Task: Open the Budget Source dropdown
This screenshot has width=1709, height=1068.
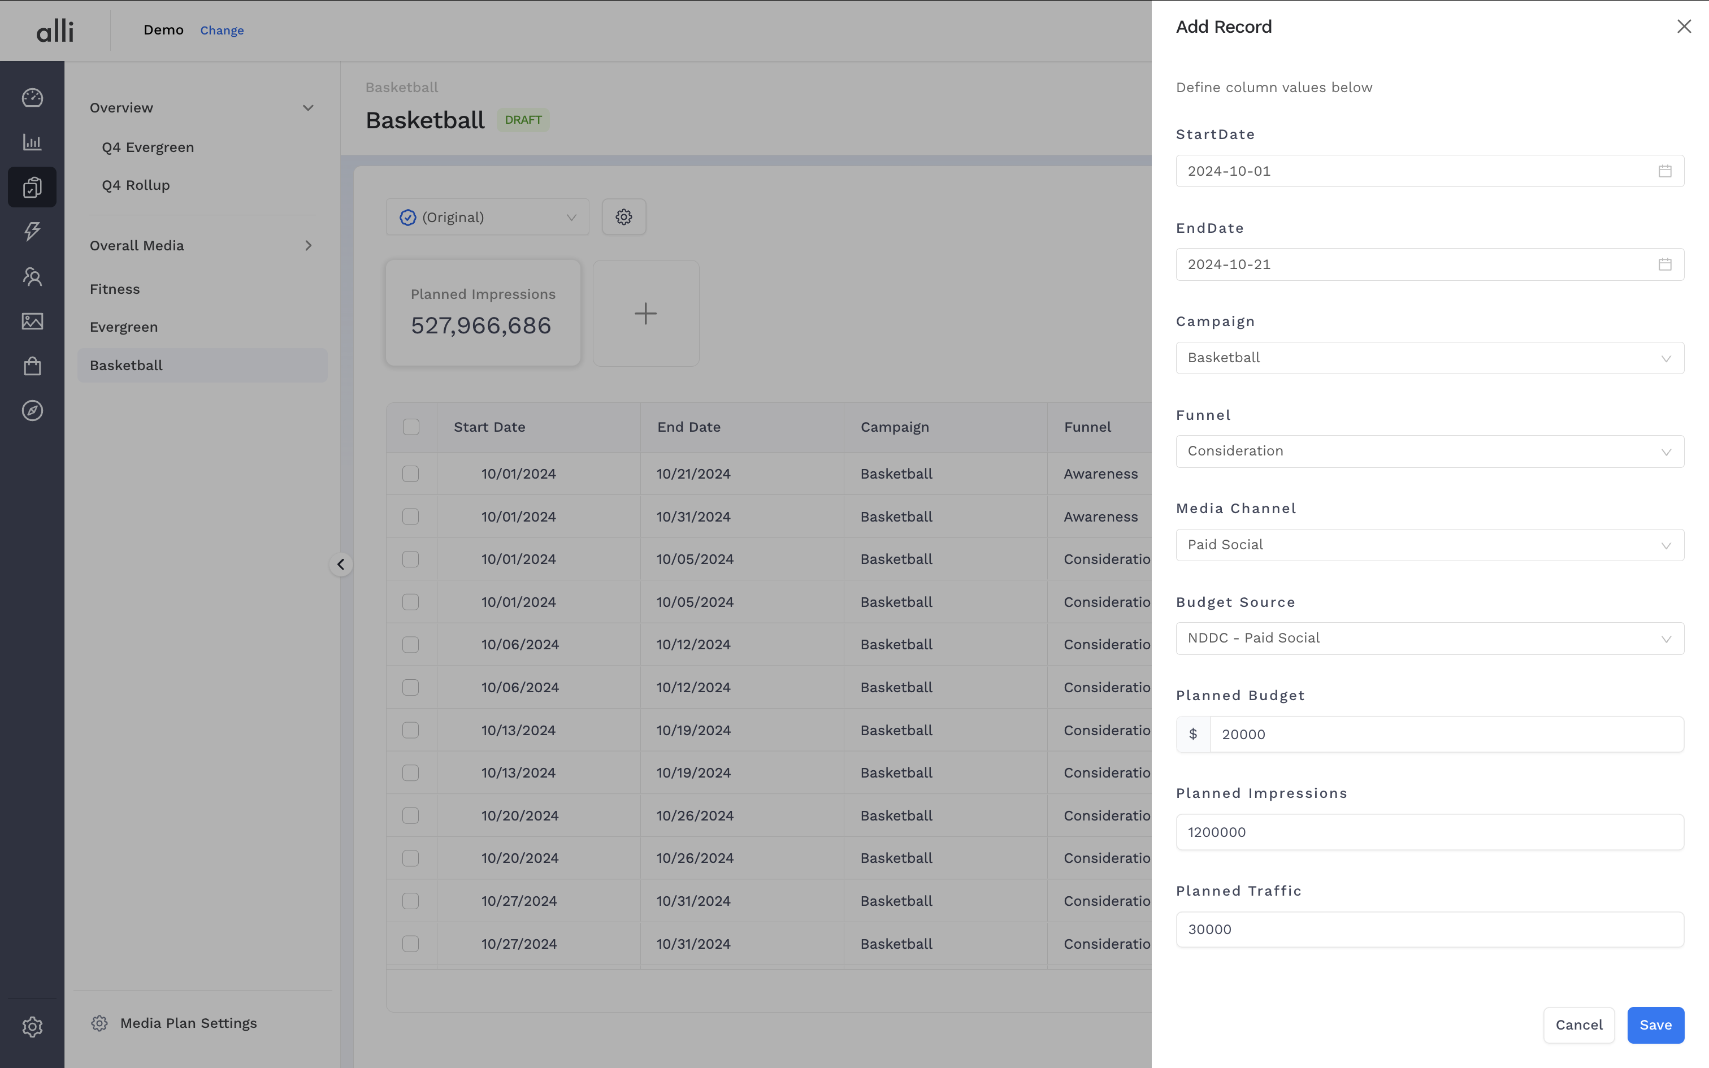Action: coord(1429,639)
